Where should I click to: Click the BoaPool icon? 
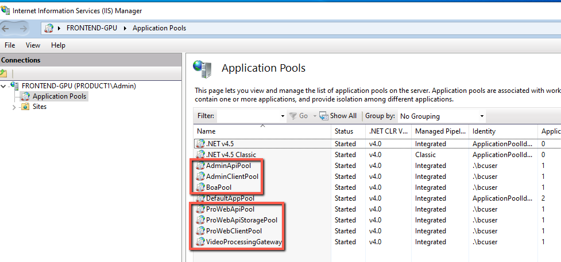(201, 187)
